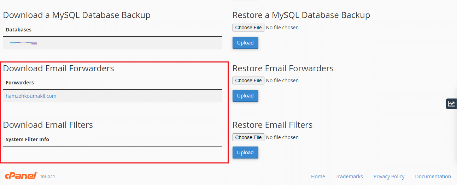
Task: Click "No file chosen" under Restore Email Filters
Action: tap(282, 137)
